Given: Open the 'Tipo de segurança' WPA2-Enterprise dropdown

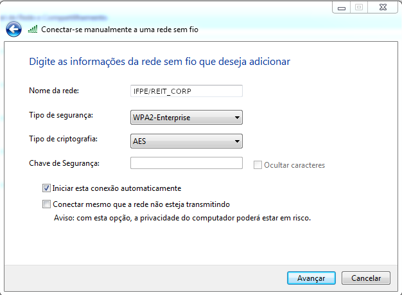Looking at the screenshot, I should (x=186, y=118).
